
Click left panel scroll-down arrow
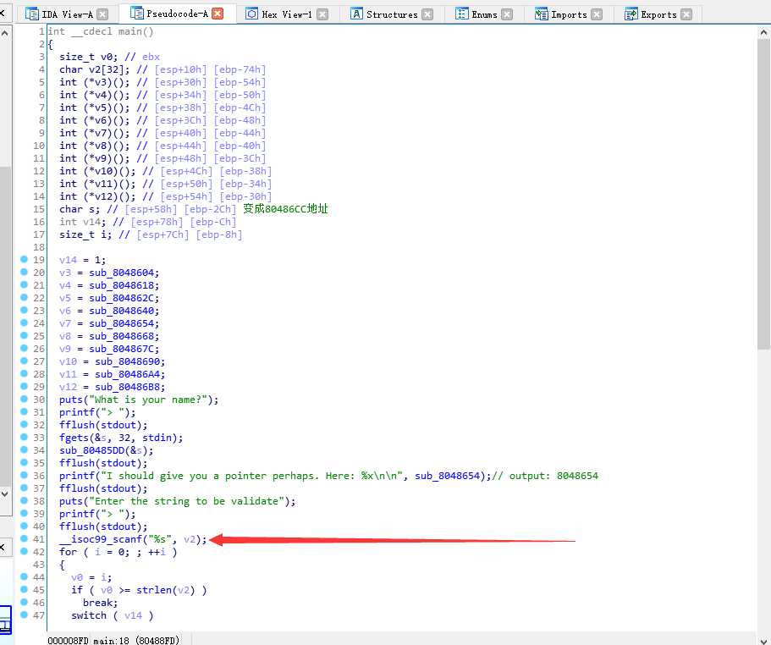click(4, 493)
